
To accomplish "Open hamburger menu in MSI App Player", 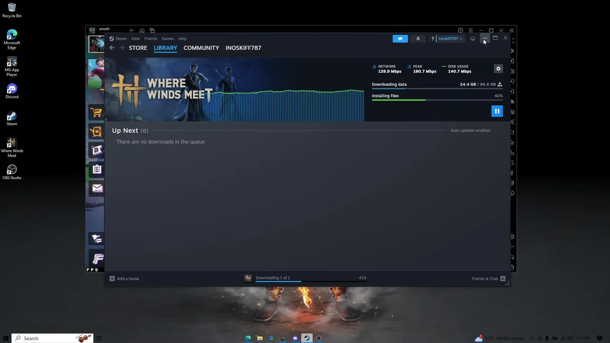I will coord(471,30).
